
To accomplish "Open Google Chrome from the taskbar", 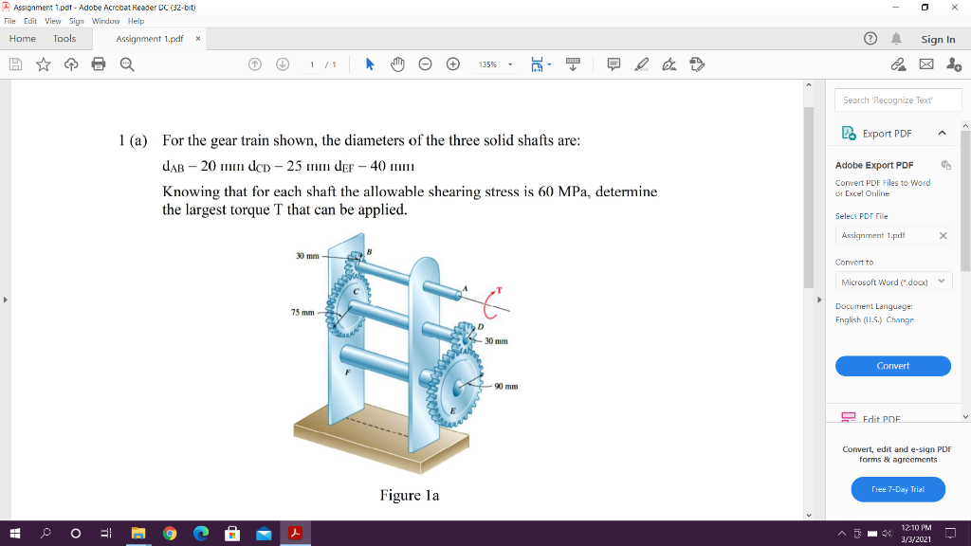I will 170,534.
